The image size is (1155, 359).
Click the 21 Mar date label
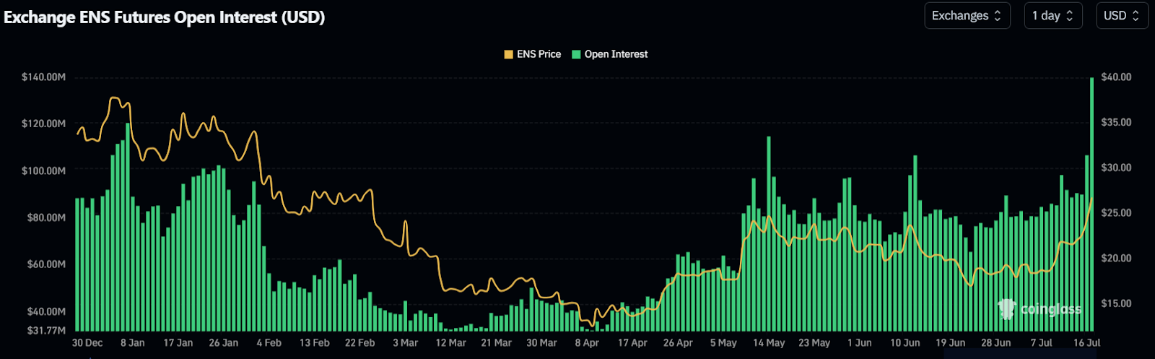[x=497, y=343]
